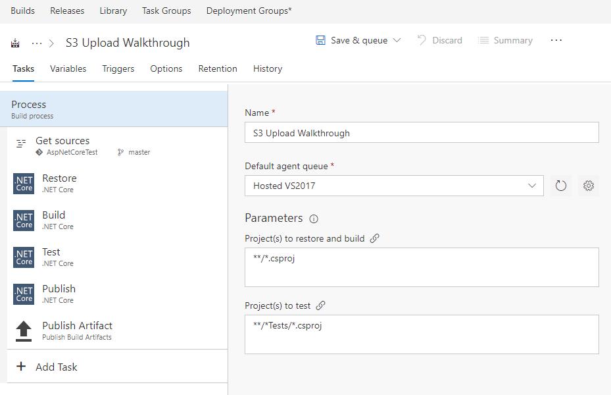Screen dimensions: 611x395
Task: Switch to the Retention tab
Action: pyautogui.click(x=218, y=68)
